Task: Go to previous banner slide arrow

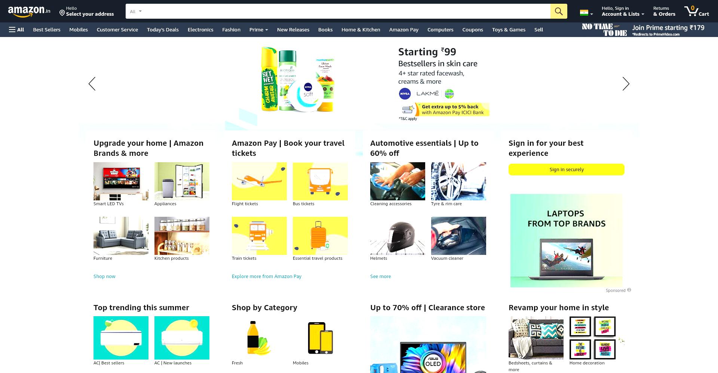Action: (x=92, y=84)
